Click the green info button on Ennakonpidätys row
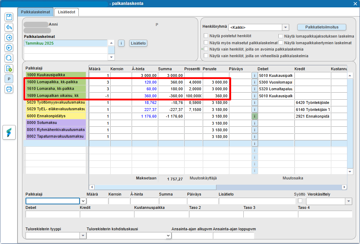Image resolution: width=360 pixels, height=244 pixels. (255, 116)
